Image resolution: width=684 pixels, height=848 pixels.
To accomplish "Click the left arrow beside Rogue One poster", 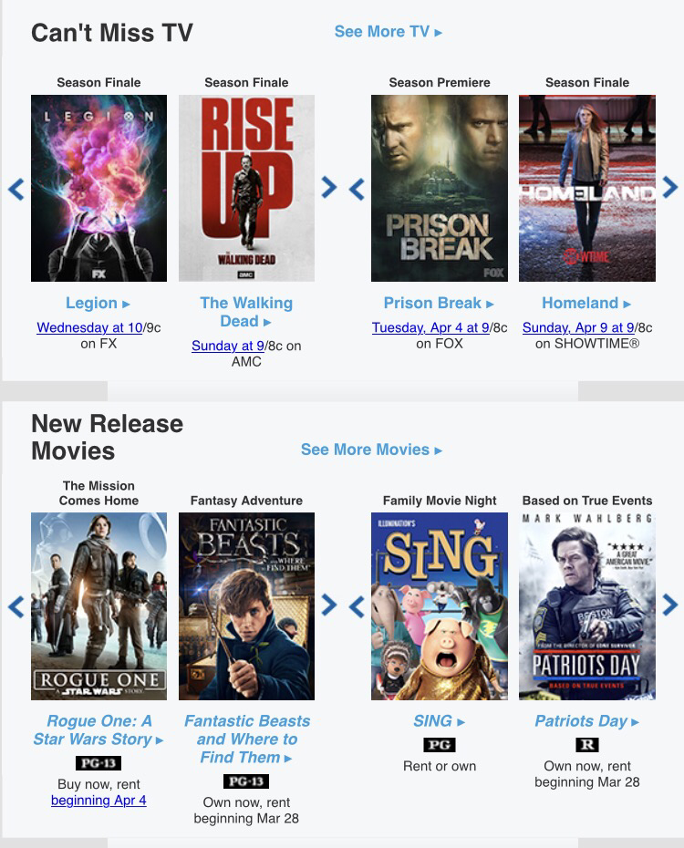I will point(16,606).
